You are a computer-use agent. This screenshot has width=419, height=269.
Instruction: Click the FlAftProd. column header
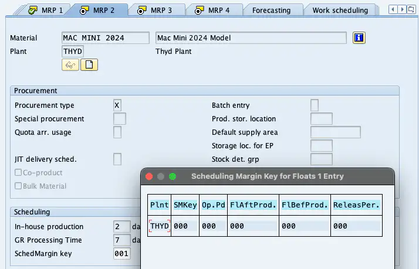pyautogui.click(x=253, y=205)
